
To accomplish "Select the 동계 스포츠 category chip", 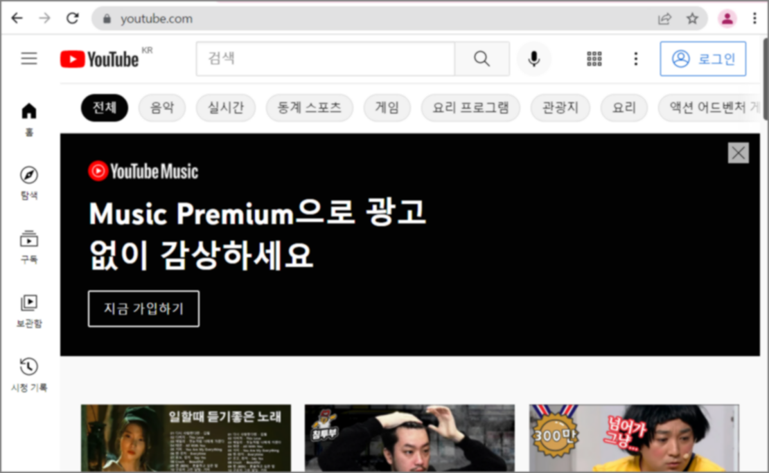I will (310, 108).
